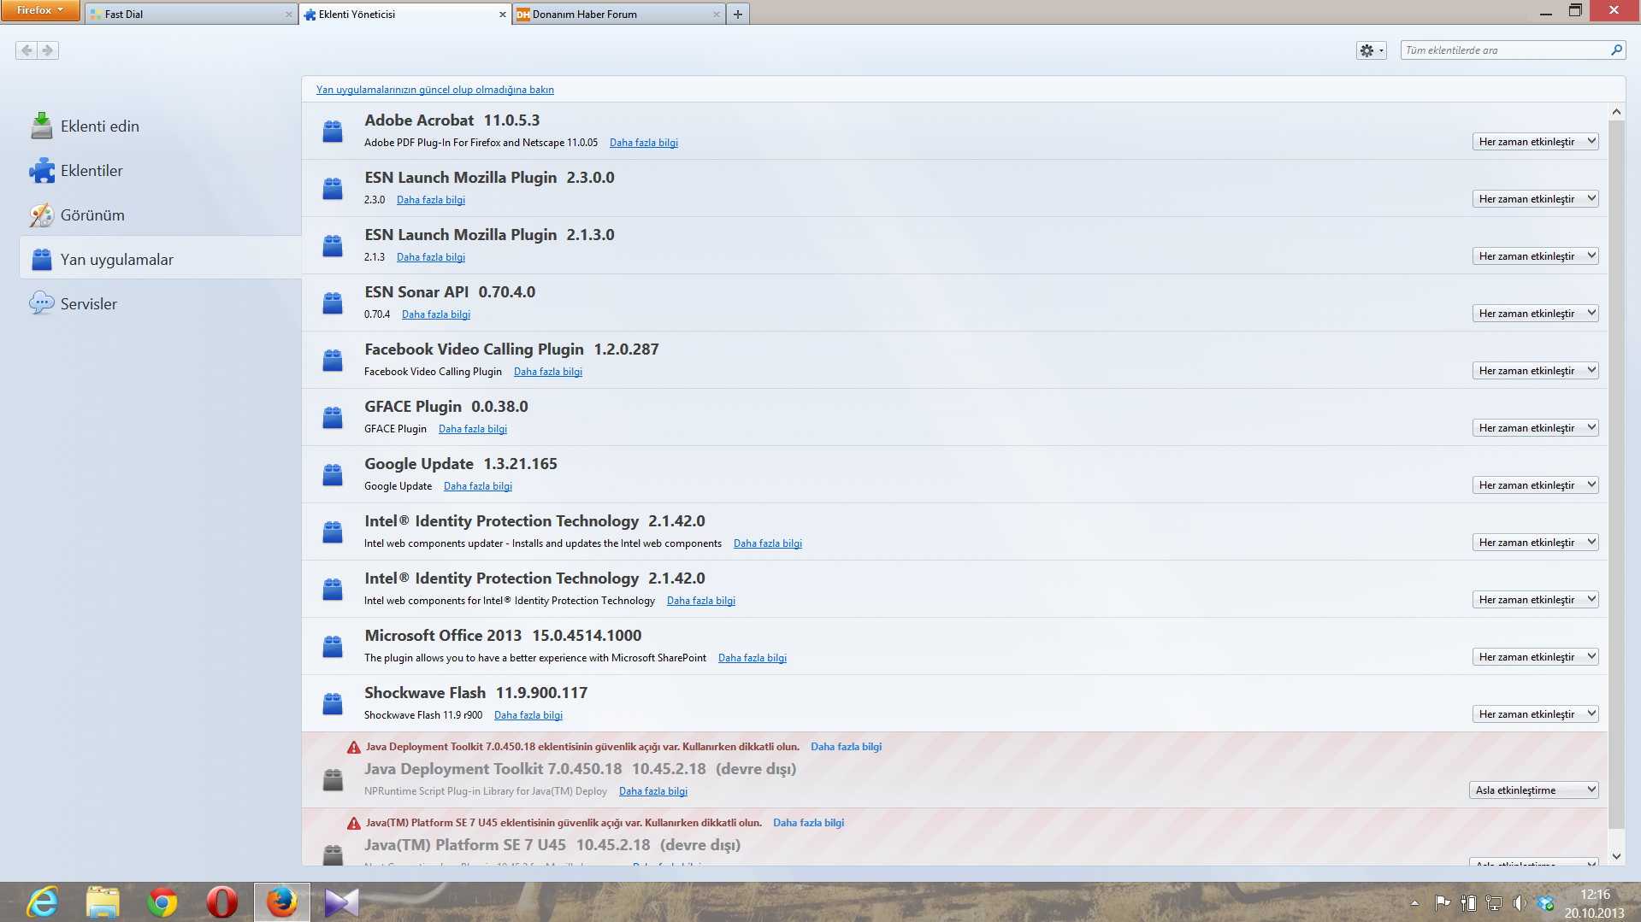The height and width of the screenshot is (922, 1641).
Task: Click Java(TM) Platform SE 7 warning triangle
Action: 354,823
